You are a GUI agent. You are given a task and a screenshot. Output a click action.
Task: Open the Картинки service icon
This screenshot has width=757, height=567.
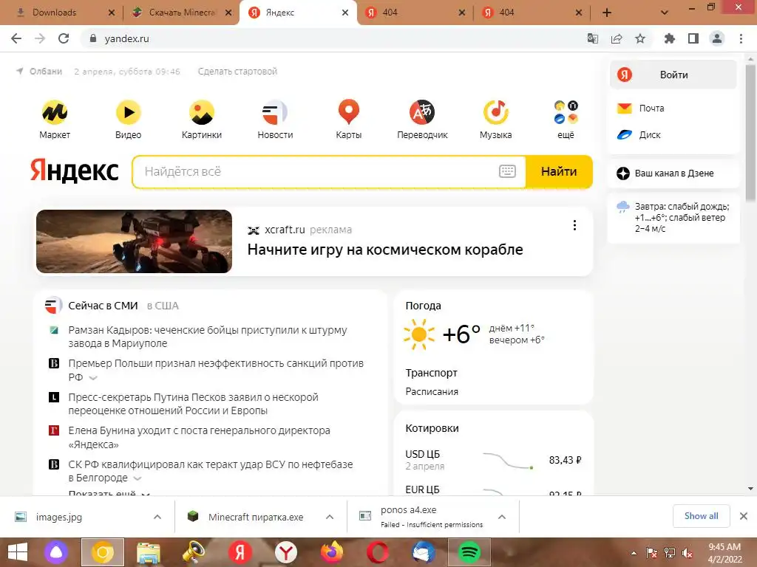pos(201,112)
